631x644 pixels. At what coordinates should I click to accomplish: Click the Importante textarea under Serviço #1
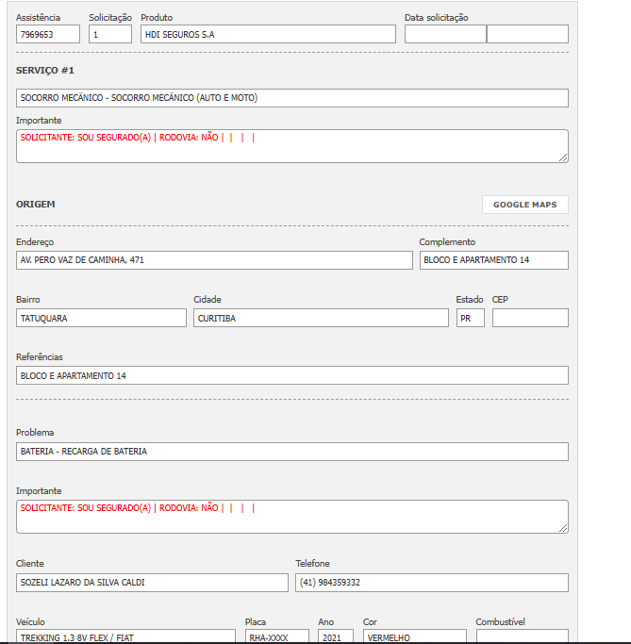coord(291,146)
